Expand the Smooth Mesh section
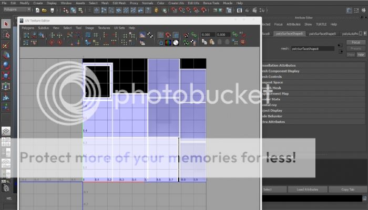 point(313,88)
